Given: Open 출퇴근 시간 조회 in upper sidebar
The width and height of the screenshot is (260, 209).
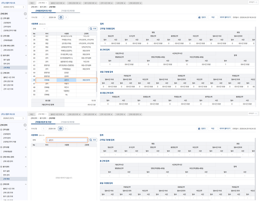Looking at the screenshot, I should 9,77.
